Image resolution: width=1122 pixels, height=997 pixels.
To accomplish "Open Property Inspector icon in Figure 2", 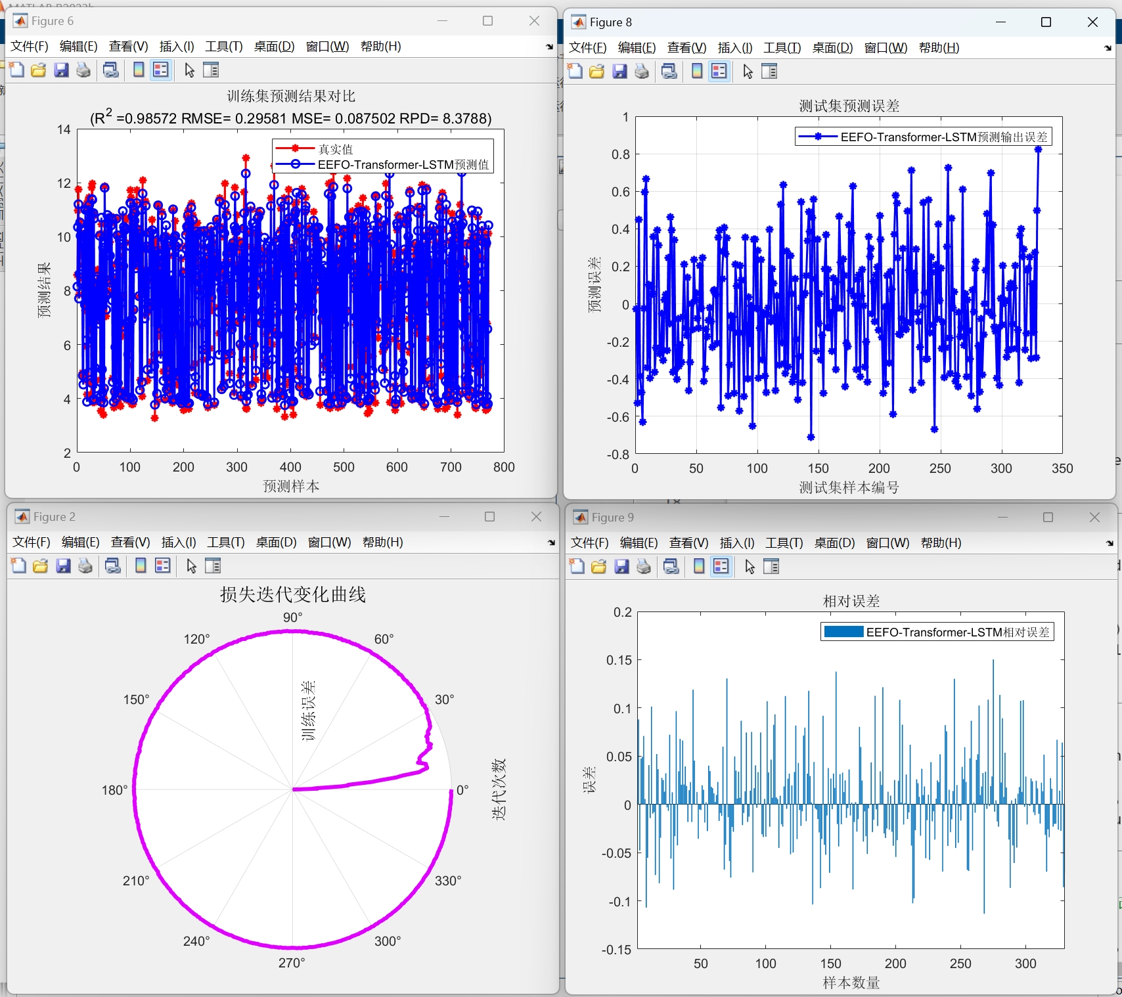I will pos(213,565).
